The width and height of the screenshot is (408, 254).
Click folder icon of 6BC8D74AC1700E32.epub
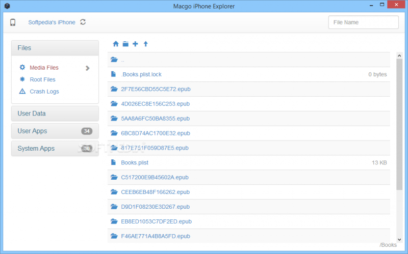(x=114, y=133)
